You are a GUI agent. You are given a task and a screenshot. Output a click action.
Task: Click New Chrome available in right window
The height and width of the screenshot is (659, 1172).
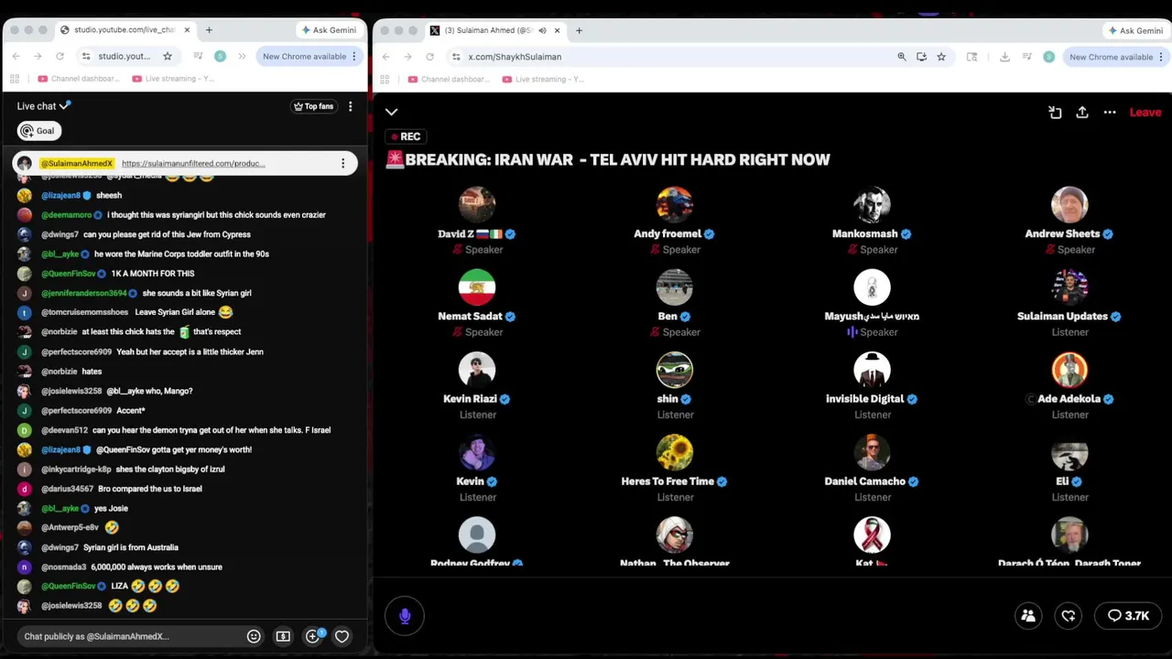coord(1111,57)
